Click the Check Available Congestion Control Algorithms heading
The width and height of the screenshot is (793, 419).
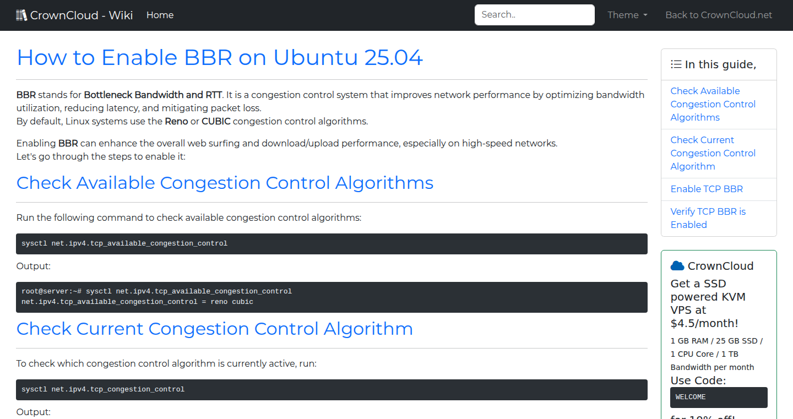pos(225,183)
